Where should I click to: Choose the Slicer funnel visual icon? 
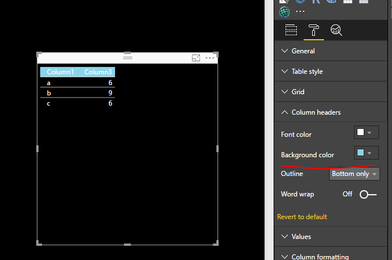tap(284, 1)
